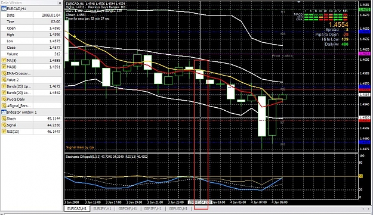The image size is (373, 215).
Task: Click the Daily Av reading
Action: 337,45
